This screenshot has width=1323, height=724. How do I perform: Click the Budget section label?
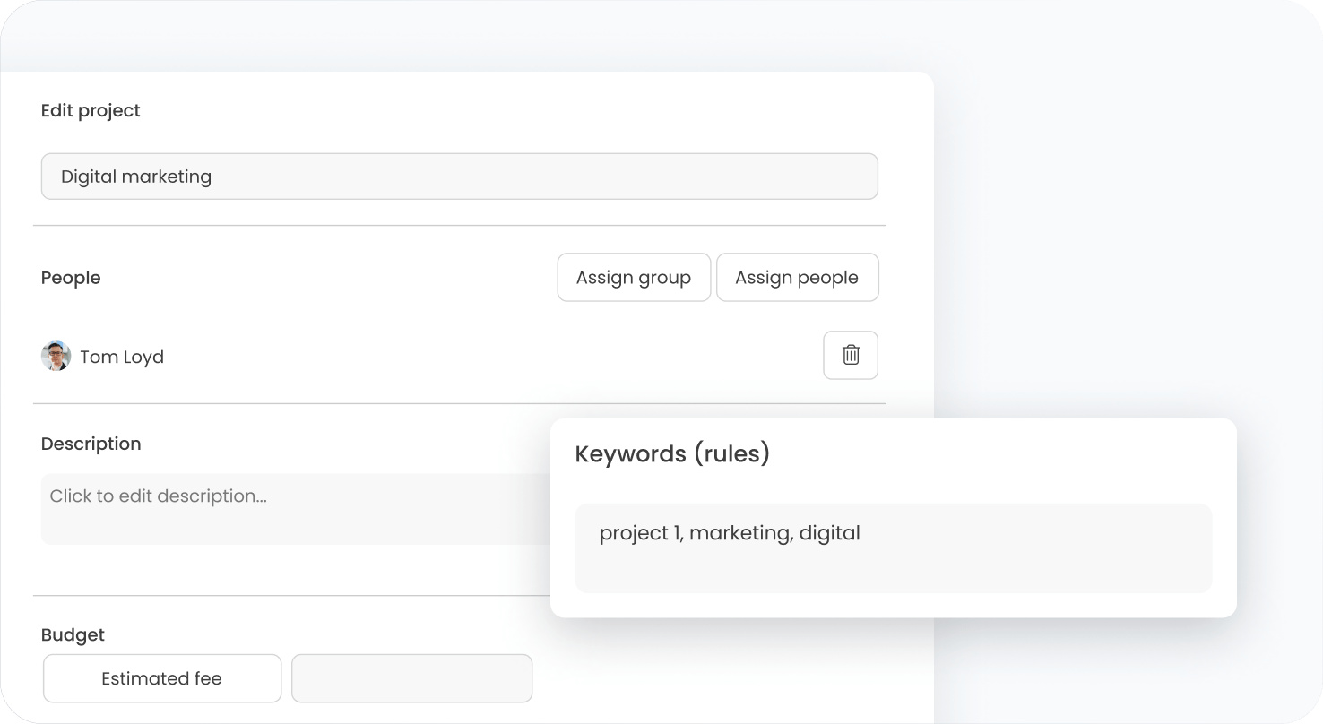point(73,634)
